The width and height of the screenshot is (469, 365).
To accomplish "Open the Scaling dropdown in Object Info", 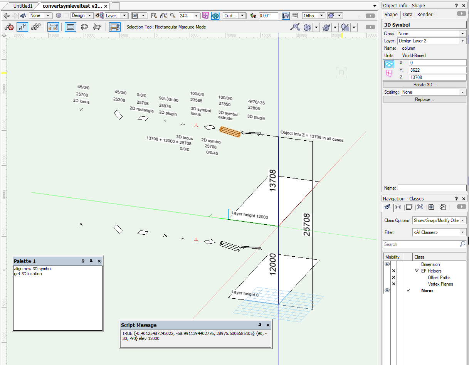I will coord(433,92).
